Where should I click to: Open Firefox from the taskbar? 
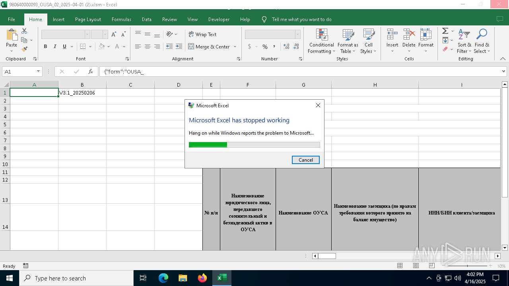tap(202, 278)
